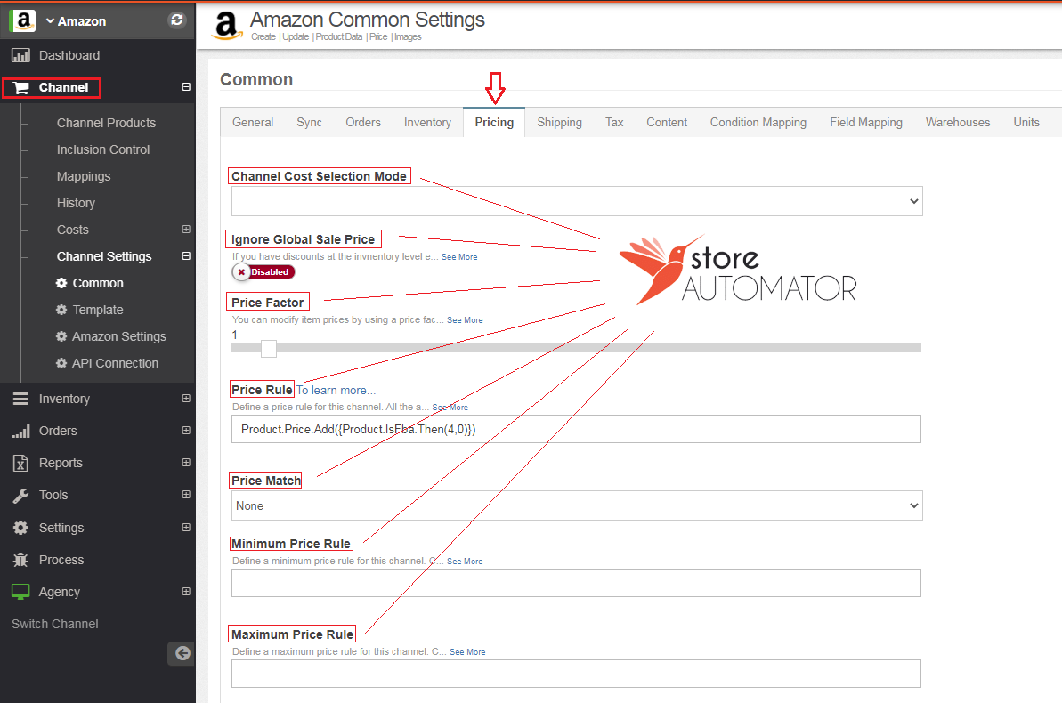
Task: Collapse the Channel Settings submenu
Action: click(186, 256)
